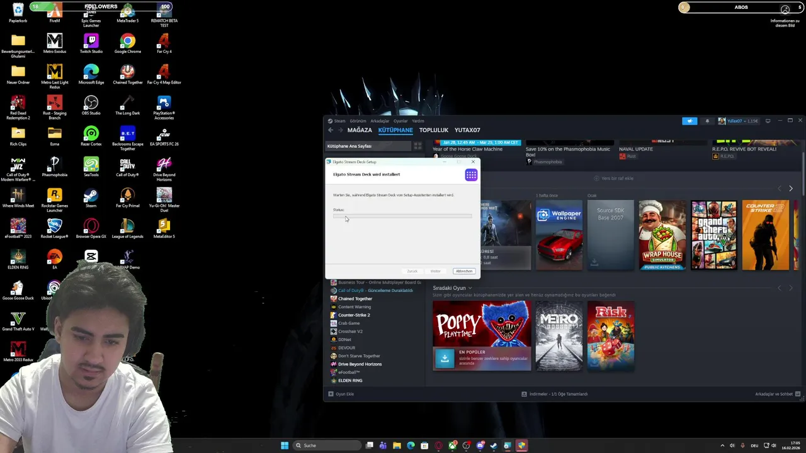Image resolution: width=806 pixels, height=453 pixels.
Task: Open the Oyunlar menu in Steam
Action: coord(400,121)
